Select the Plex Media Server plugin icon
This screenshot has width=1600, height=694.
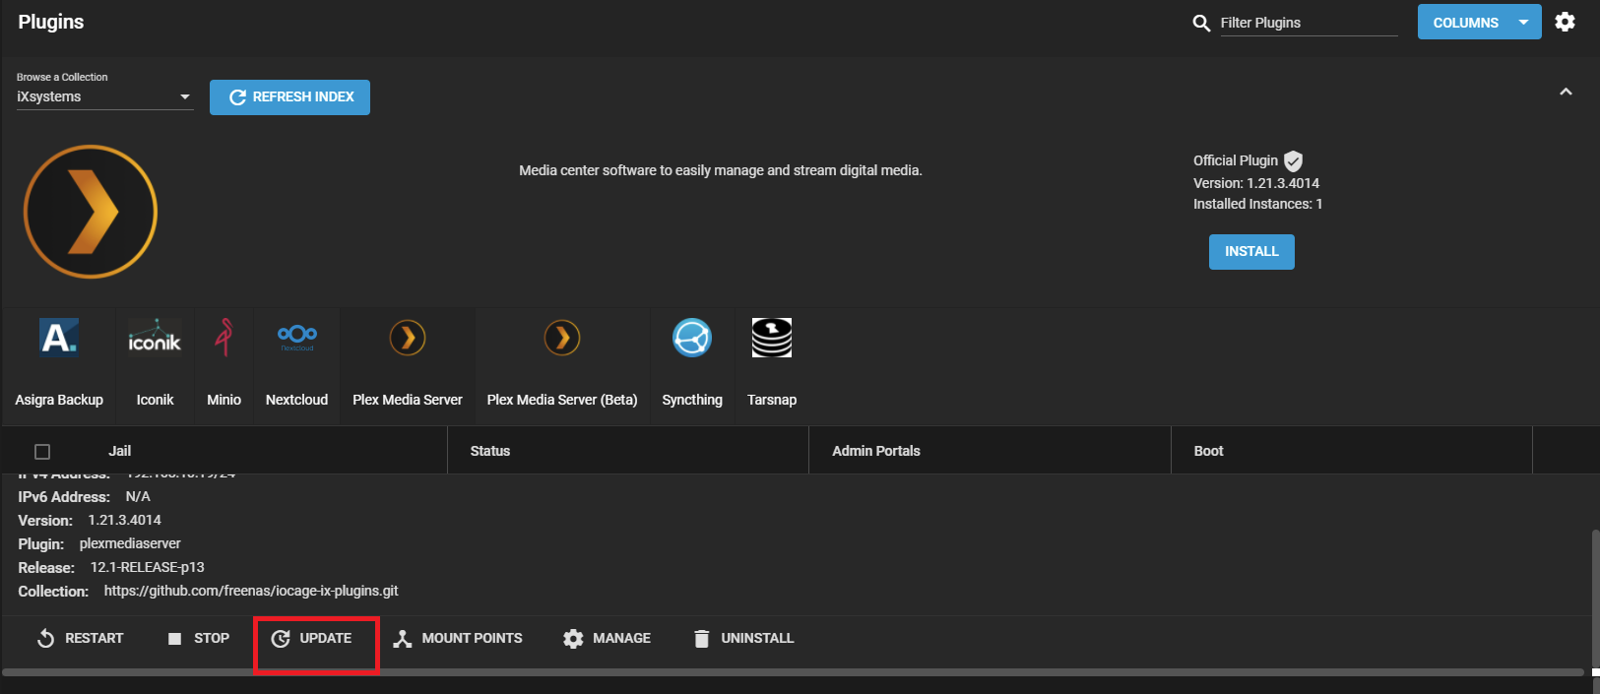click(x=408, y=338)
